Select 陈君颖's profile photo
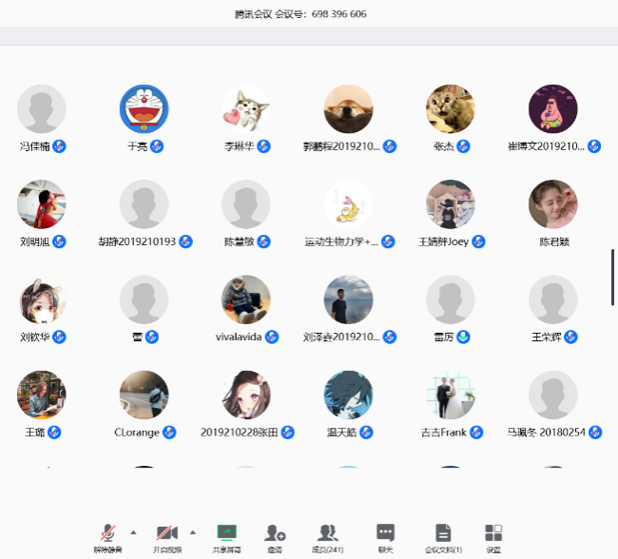 click(552, 204)
